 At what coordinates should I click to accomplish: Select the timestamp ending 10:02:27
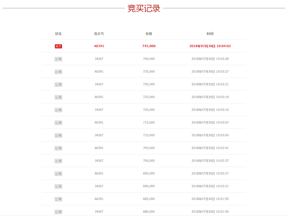click(210, 173)
